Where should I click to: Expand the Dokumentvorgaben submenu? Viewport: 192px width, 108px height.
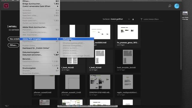pos(40,52)
